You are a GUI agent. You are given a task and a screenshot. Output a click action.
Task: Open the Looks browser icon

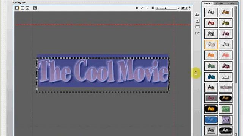197,15
